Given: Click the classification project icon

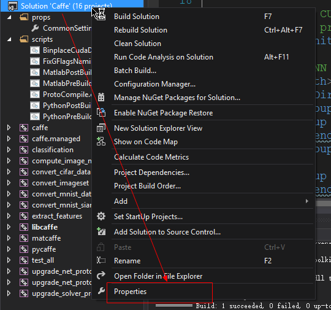Looking at the screenshot, I should (x=24, y=150).
